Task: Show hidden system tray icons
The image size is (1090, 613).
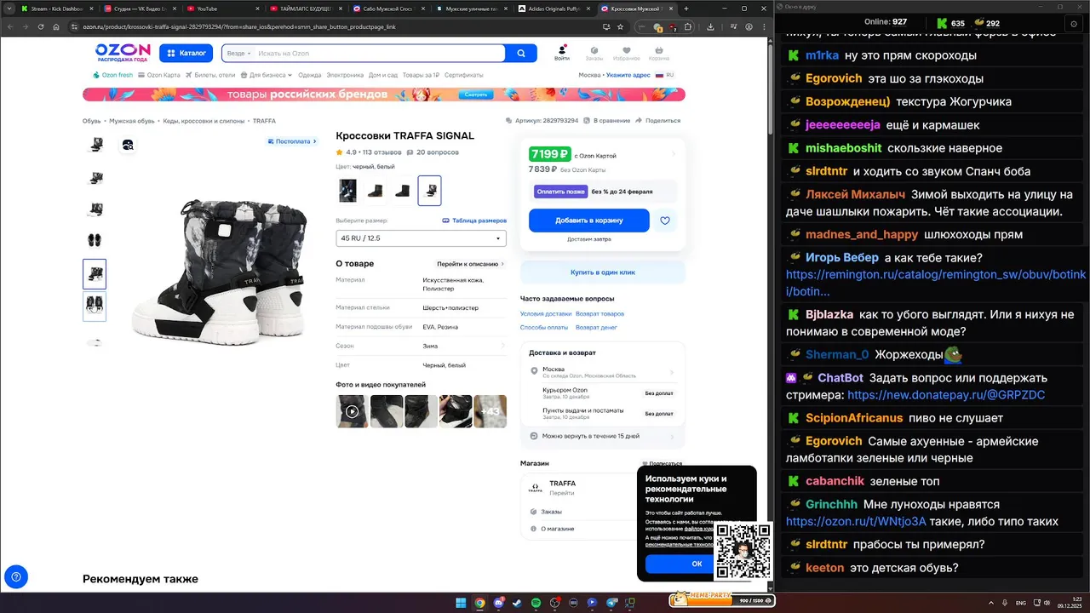Action: [x=990, y=603]
